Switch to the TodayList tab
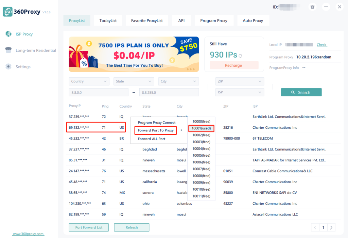Screen dimensions: 348x238 (108, 20)
